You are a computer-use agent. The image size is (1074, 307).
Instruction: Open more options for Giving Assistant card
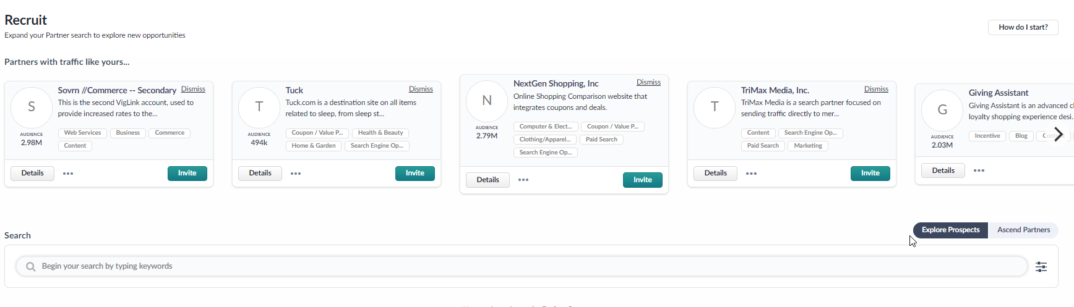[x=979, y=170]
